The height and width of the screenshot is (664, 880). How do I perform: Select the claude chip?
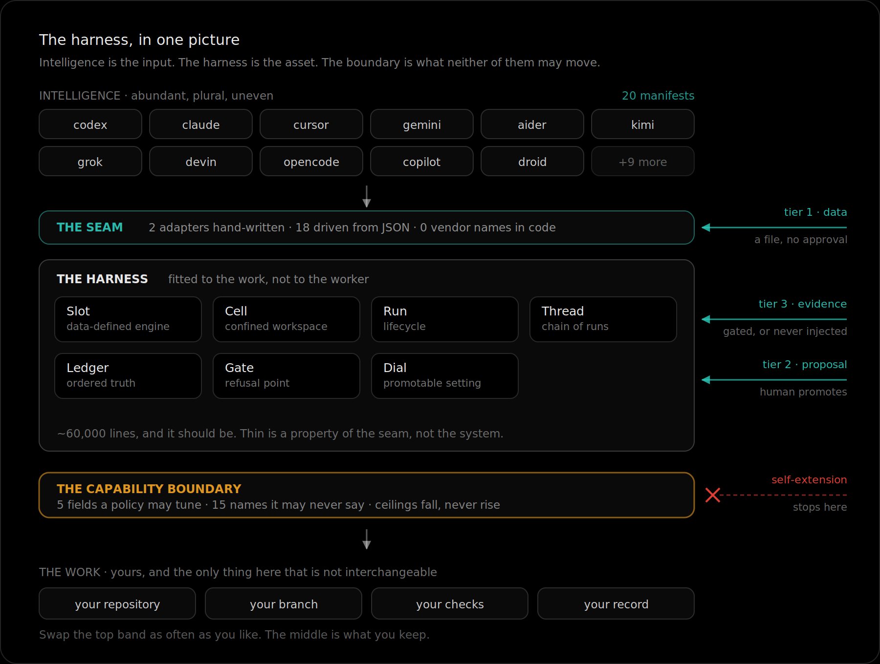point(201,124)
